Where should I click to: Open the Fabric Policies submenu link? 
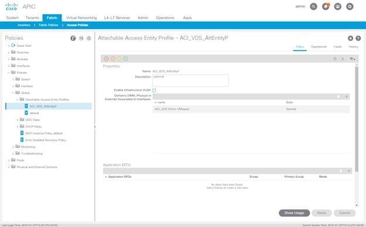point(49,25)
